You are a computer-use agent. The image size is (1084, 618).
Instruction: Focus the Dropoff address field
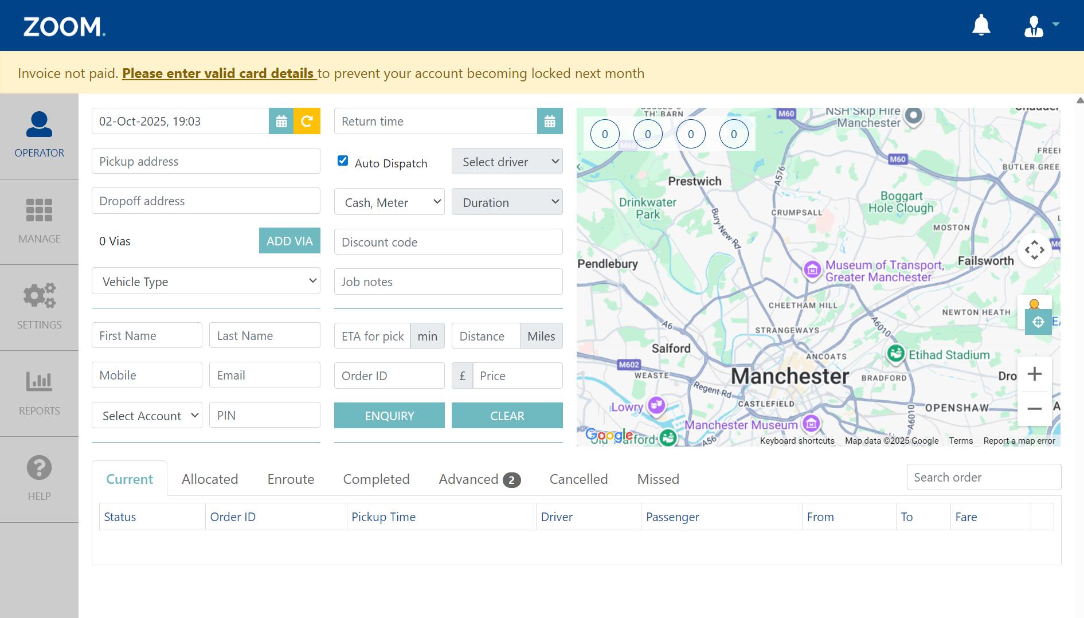coord(206,201)
